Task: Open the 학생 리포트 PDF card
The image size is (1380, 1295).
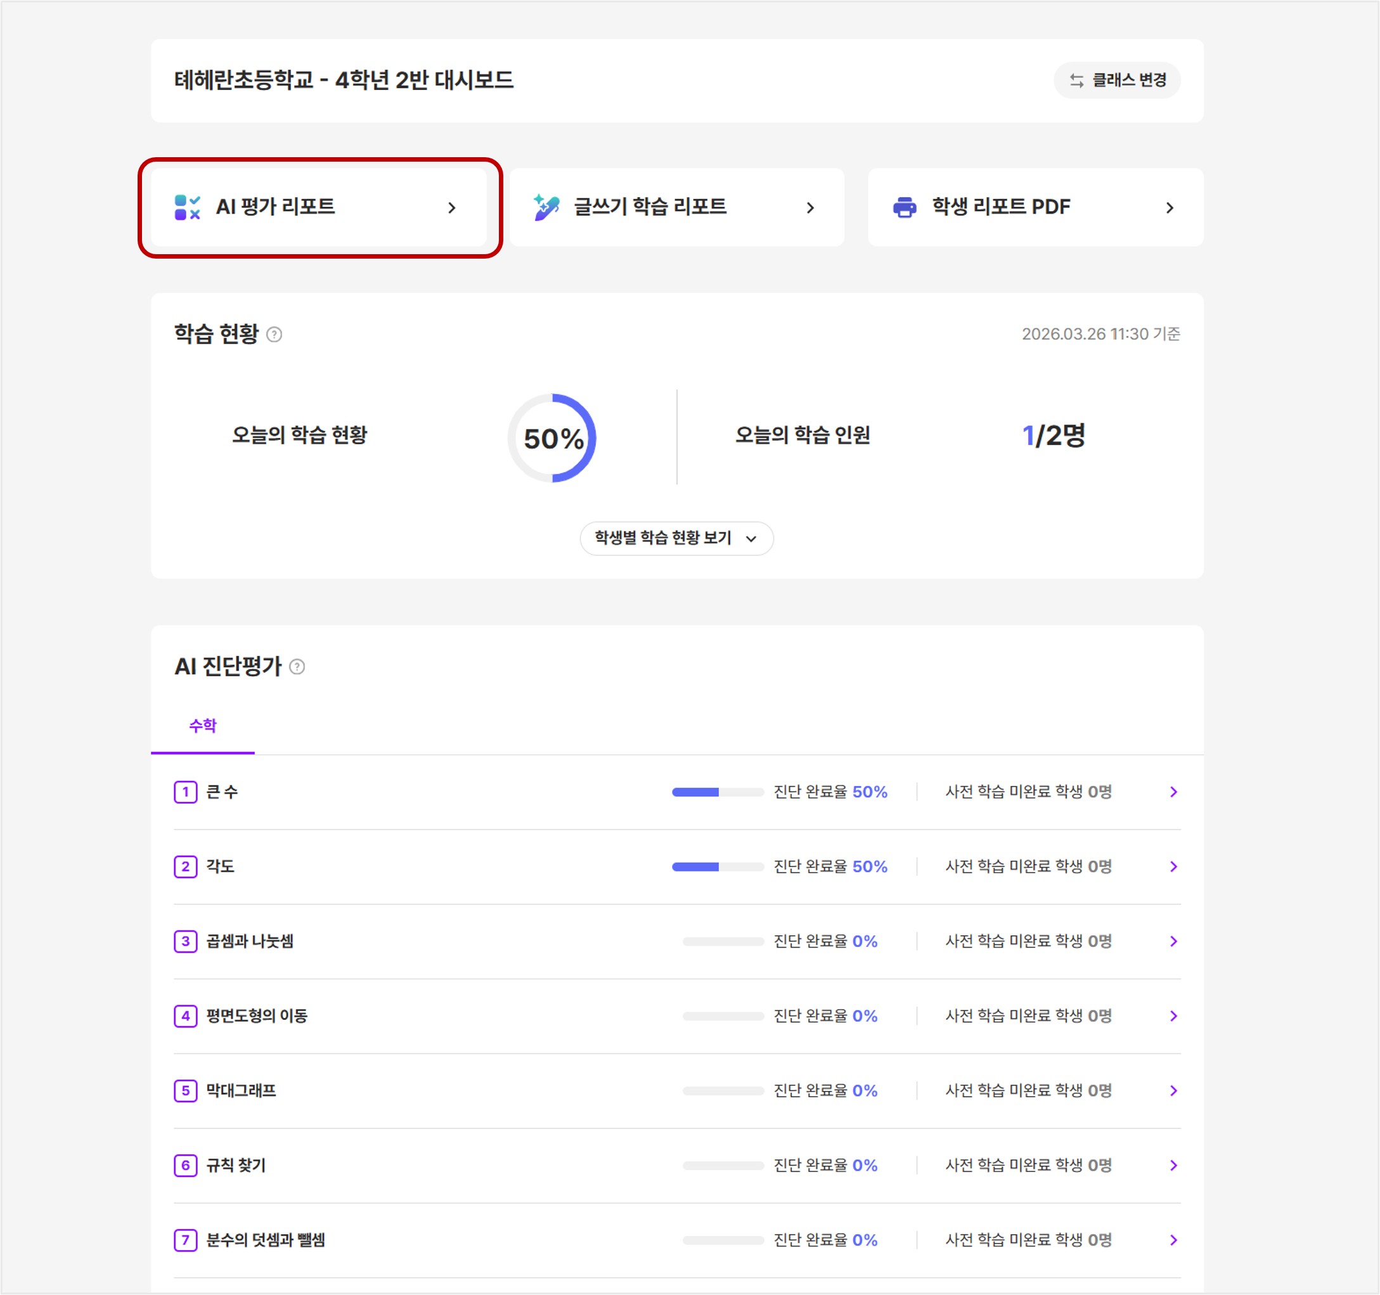Action: 1036,207
